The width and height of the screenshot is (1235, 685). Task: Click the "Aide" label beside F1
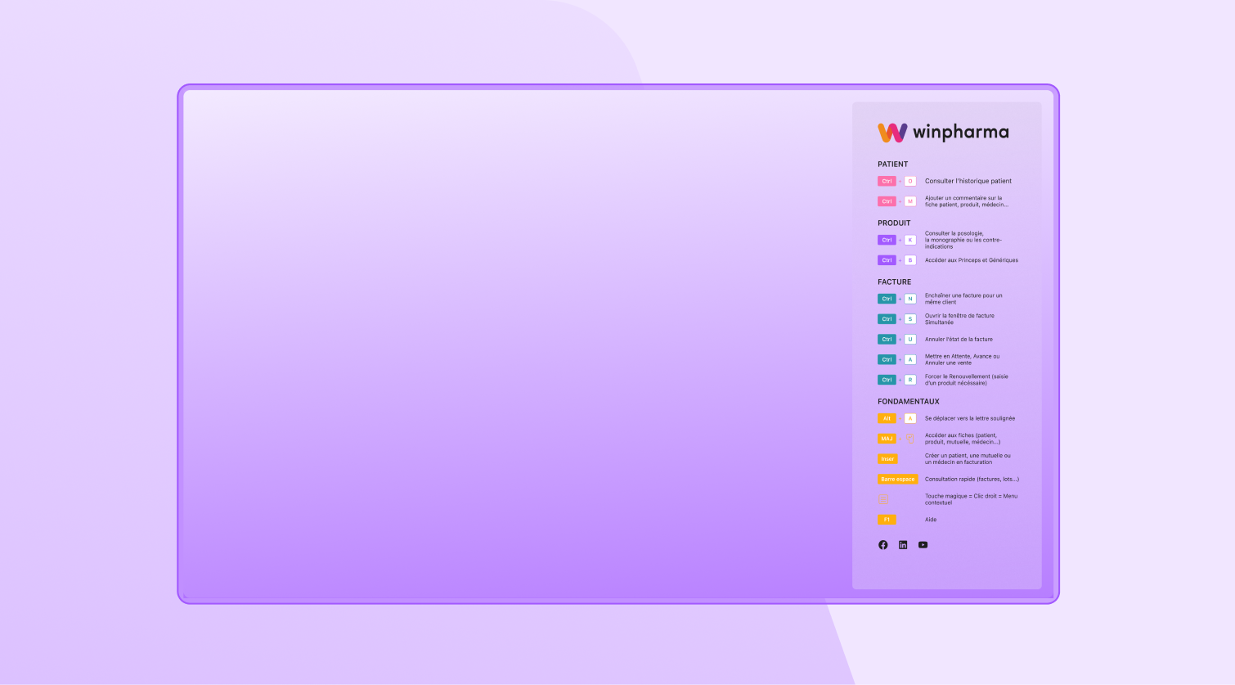pos(931,520)
